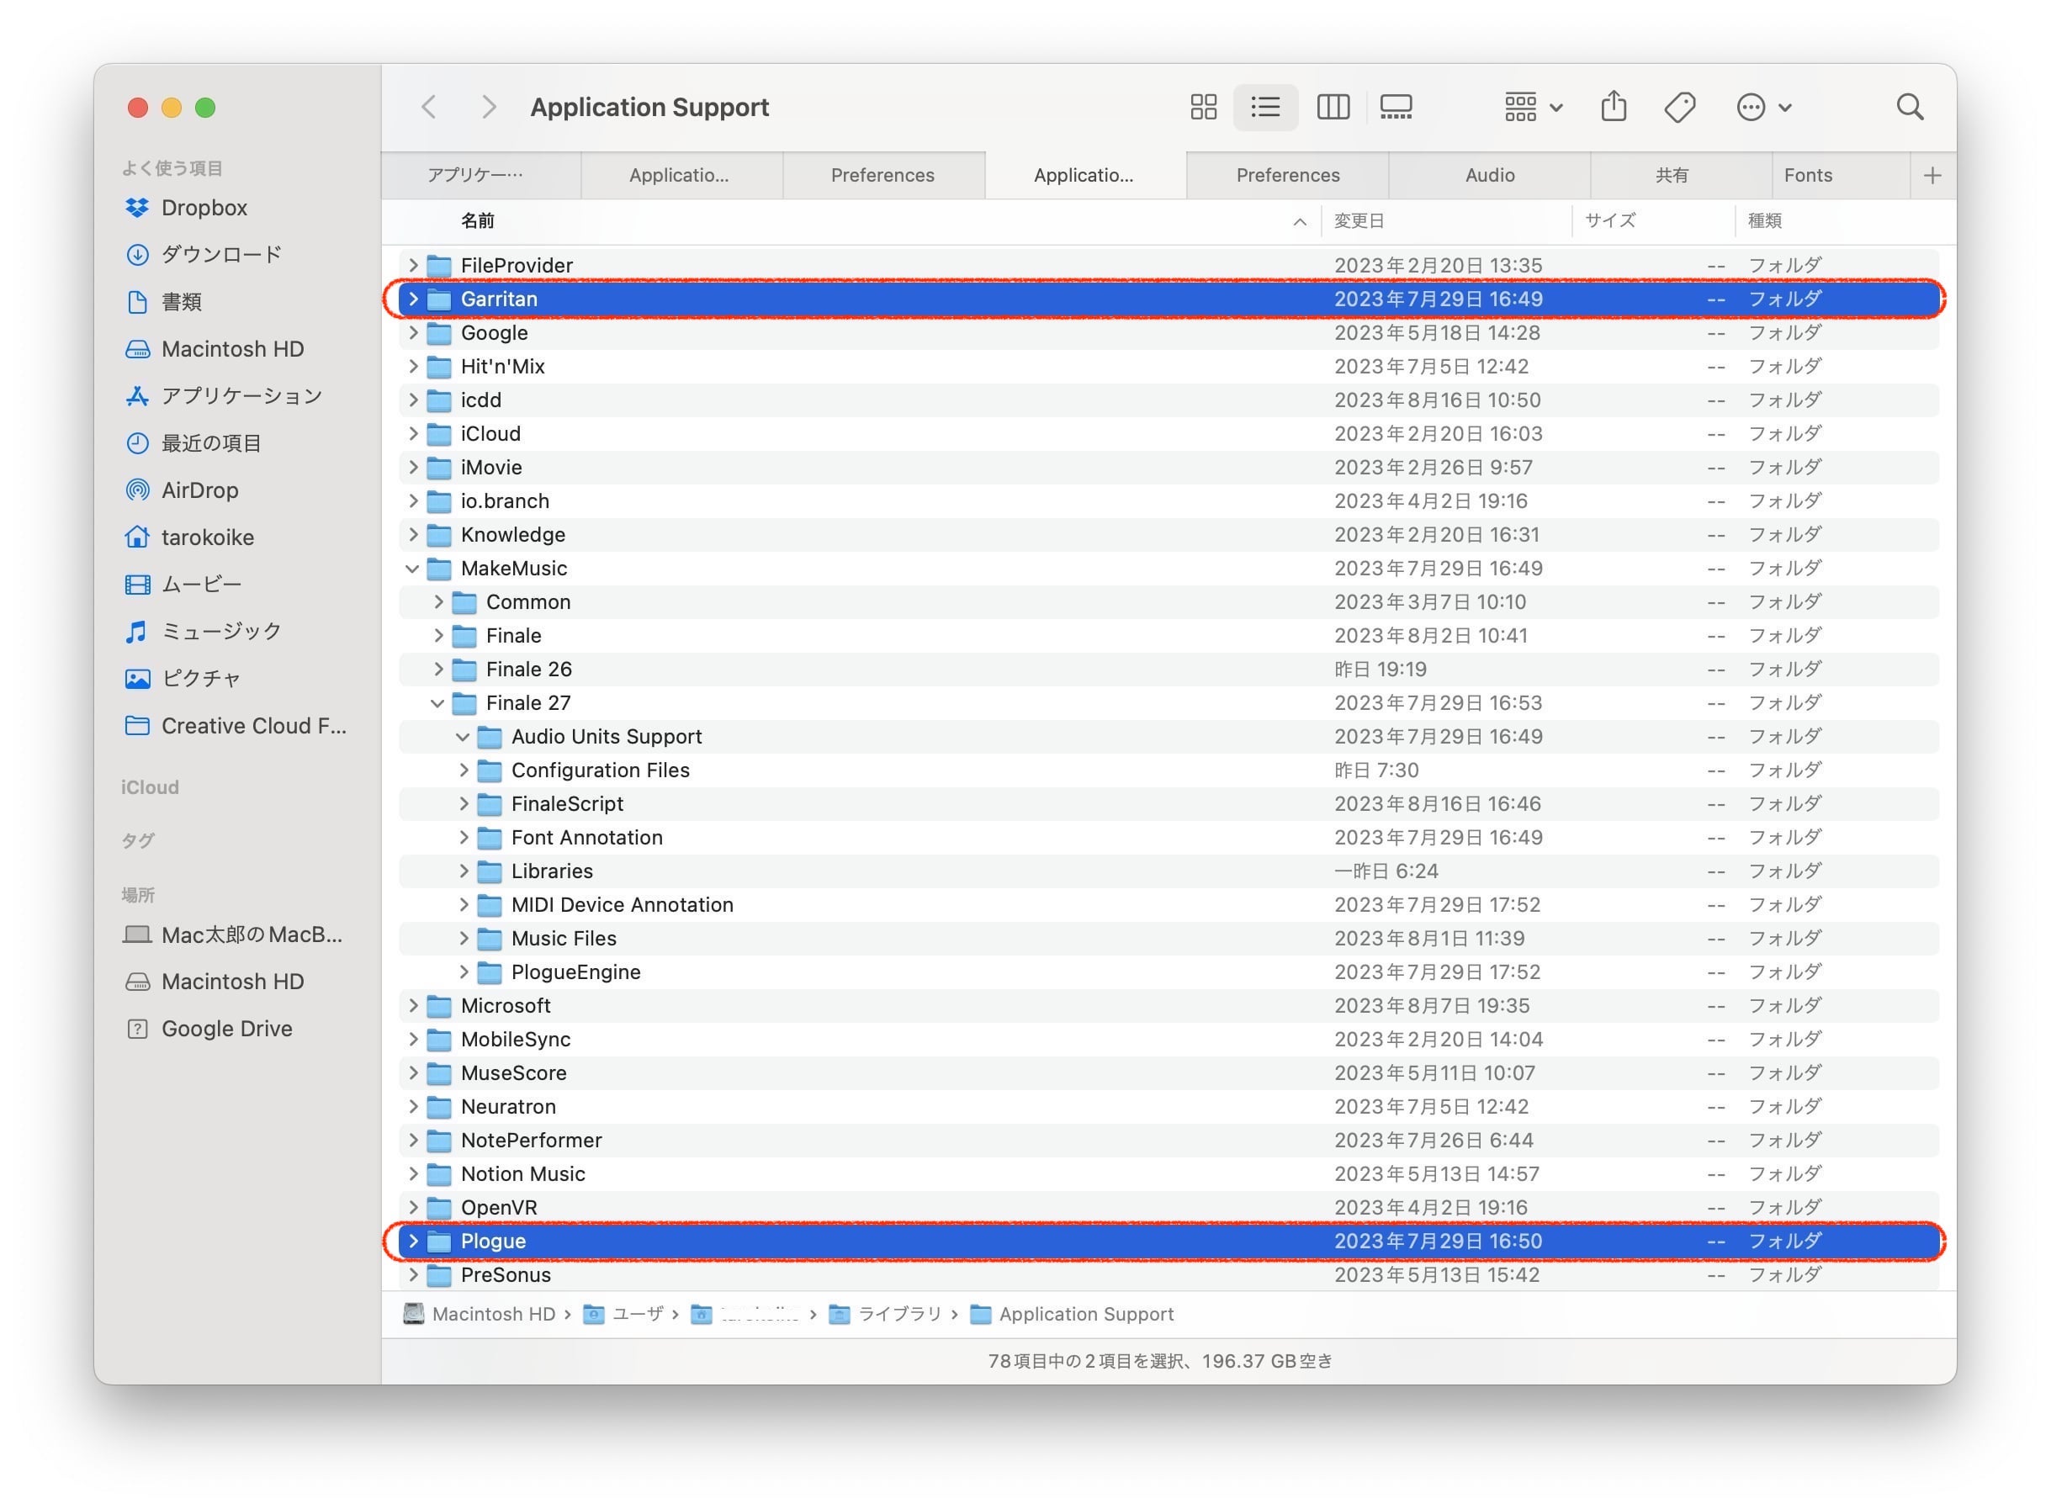The image size is (2051, 1509).
Task: Collapse Audio Units Support folder
Action: (x=464, y=737)
